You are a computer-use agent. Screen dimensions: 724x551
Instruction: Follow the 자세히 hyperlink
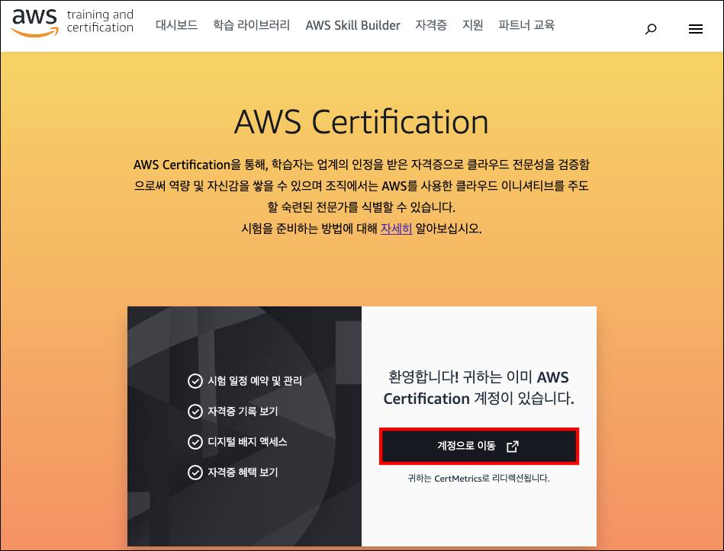pyautogui.click(x=396, y=228)
